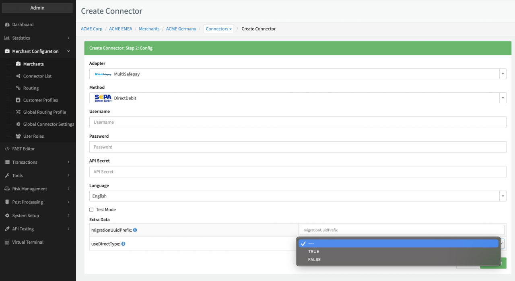Screen dimensions: 515x281
Task: Click the Global Connector Settings gear icon
Action: [x=18, y=124]
